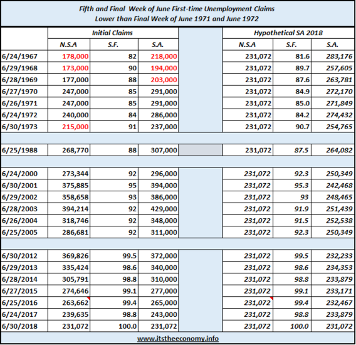Select the 307,000 S.A. cell for 1988
The width and height of the screenshot is (356, 345).
pyautogui.click(x=158, y=150)
